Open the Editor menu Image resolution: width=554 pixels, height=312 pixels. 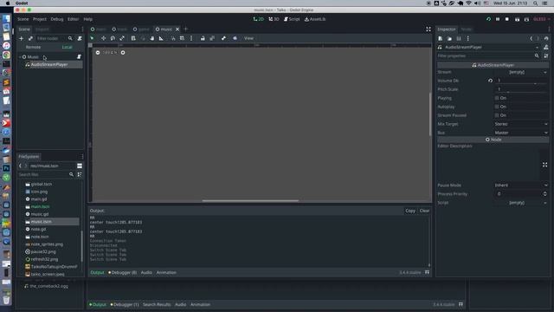click(x=73, y=19)
